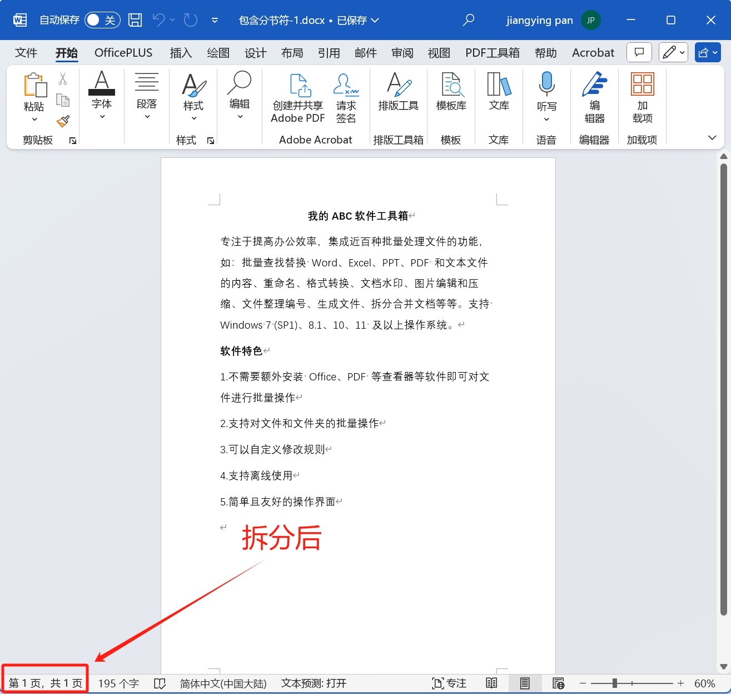The height and width of the screenshot is (694, 731).
Task: Click the 195 个字 word count
Action: tap(118, 683)
